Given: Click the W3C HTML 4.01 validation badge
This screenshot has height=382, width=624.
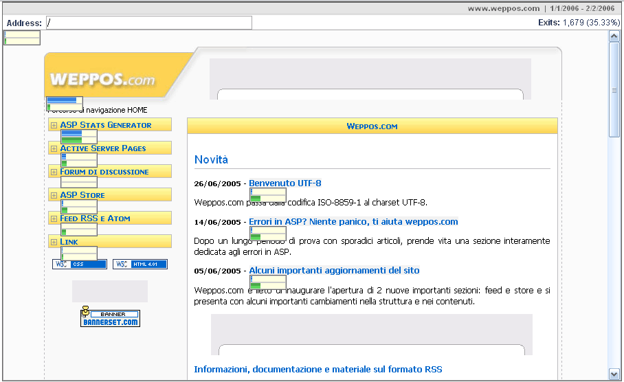Looking at the screenshot, I should coord(140,265).
